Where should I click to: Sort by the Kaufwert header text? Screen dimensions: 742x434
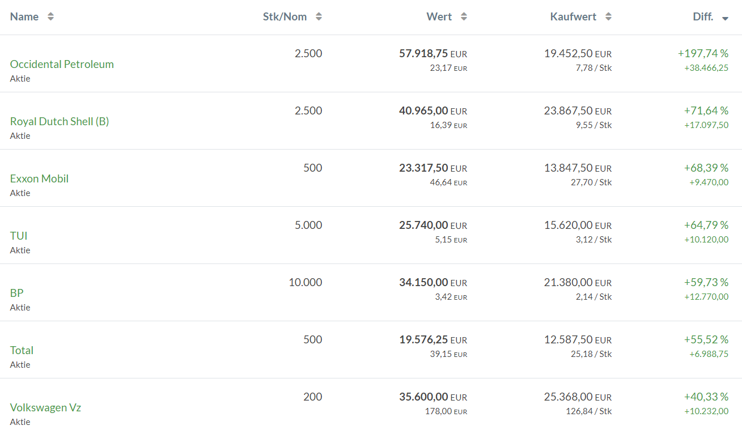click(573, 17)
